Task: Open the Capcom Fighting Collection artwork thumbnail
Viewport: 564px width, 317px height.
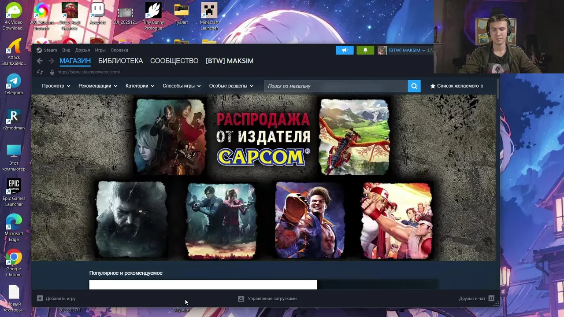Action: click(397, 220)
